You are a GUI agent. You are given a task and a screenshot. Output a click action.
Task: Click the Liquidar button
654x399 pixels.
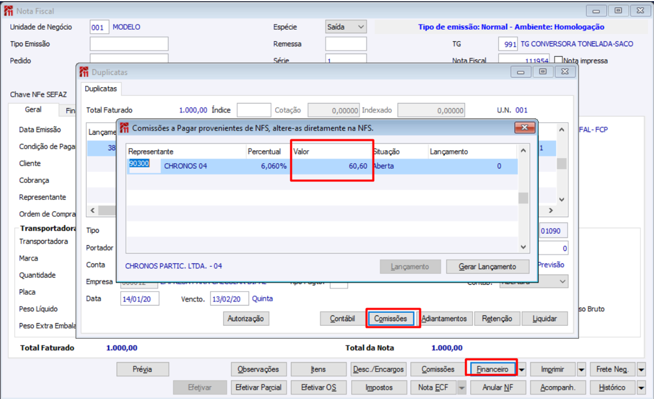click(544, 319)
